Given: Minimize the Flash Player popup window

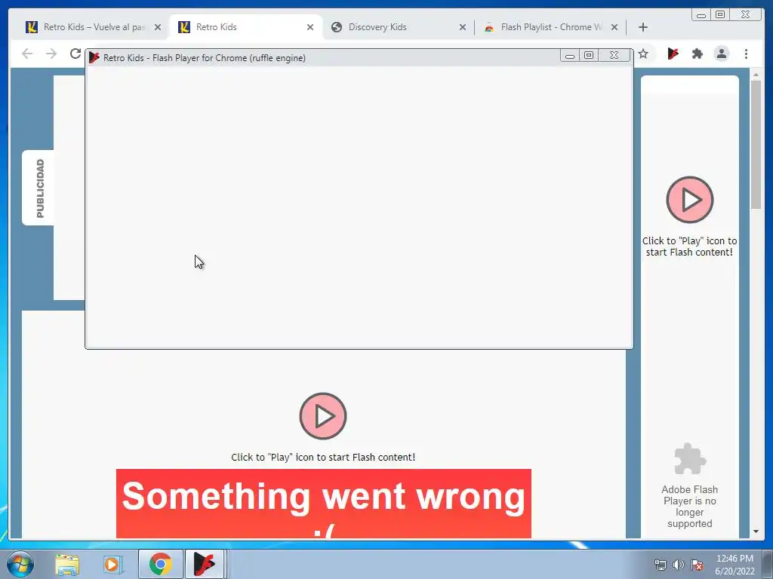Looking at the screenshot, I should [569, 56].
